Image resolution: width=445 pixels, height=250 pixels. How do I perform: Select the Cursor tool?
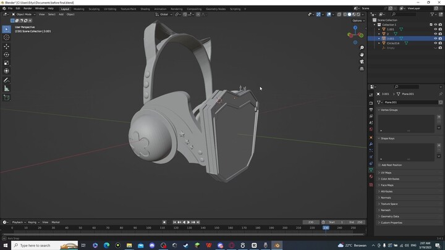pyautogui.click(x=7, y=38)
